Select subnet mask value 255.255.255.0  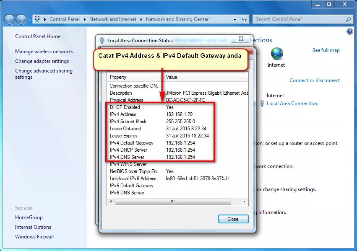click(x=180, y=122)
